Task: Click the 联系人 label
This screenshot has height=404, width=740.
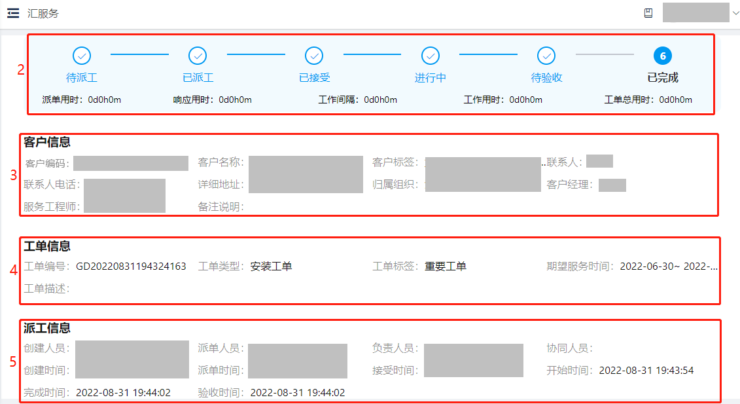Action: coord(564,162)
